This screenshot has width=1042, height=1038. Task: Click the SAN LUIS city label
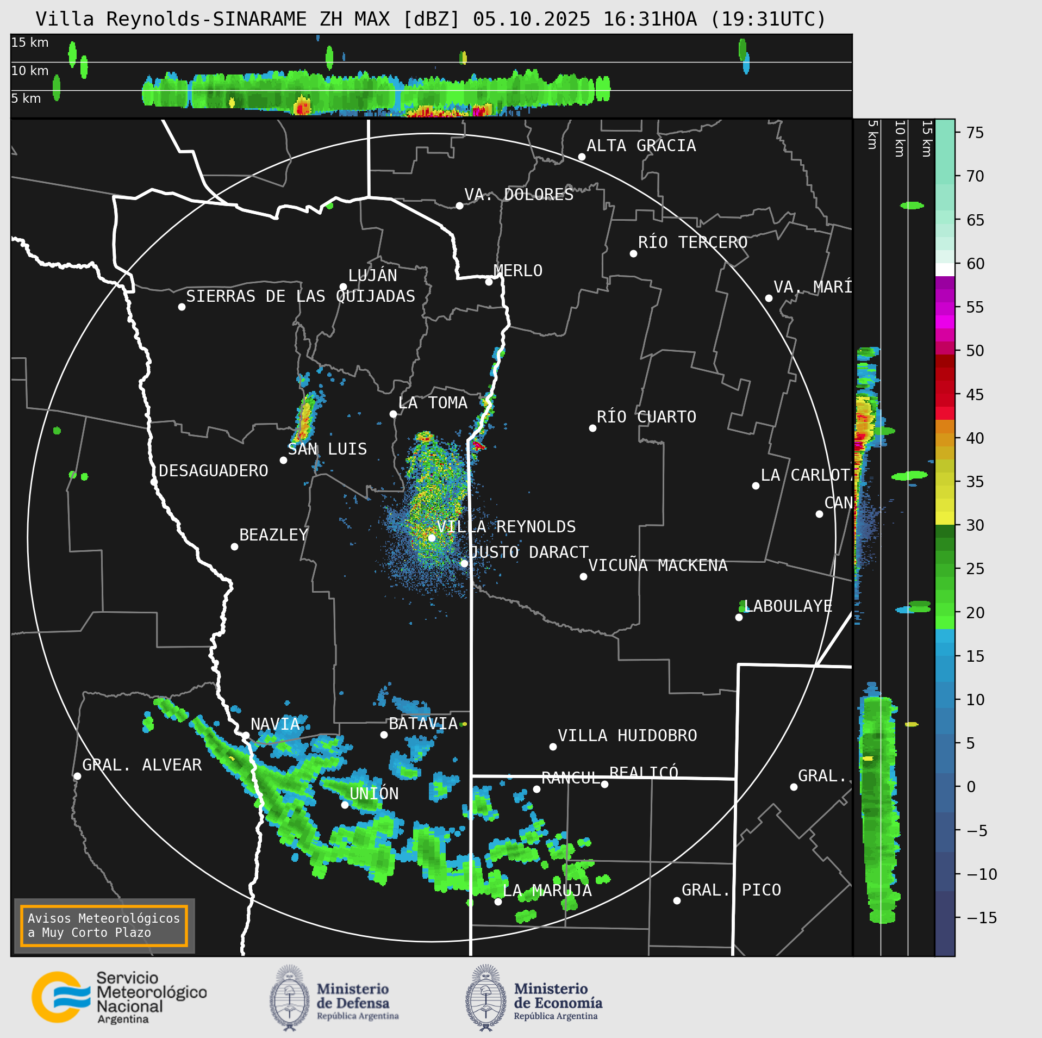[327, 449]
